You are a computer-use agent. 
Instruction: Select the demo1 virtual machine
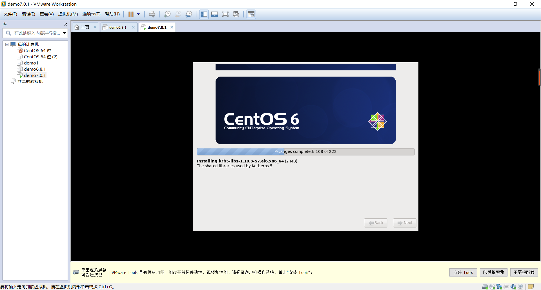(31, 63)
